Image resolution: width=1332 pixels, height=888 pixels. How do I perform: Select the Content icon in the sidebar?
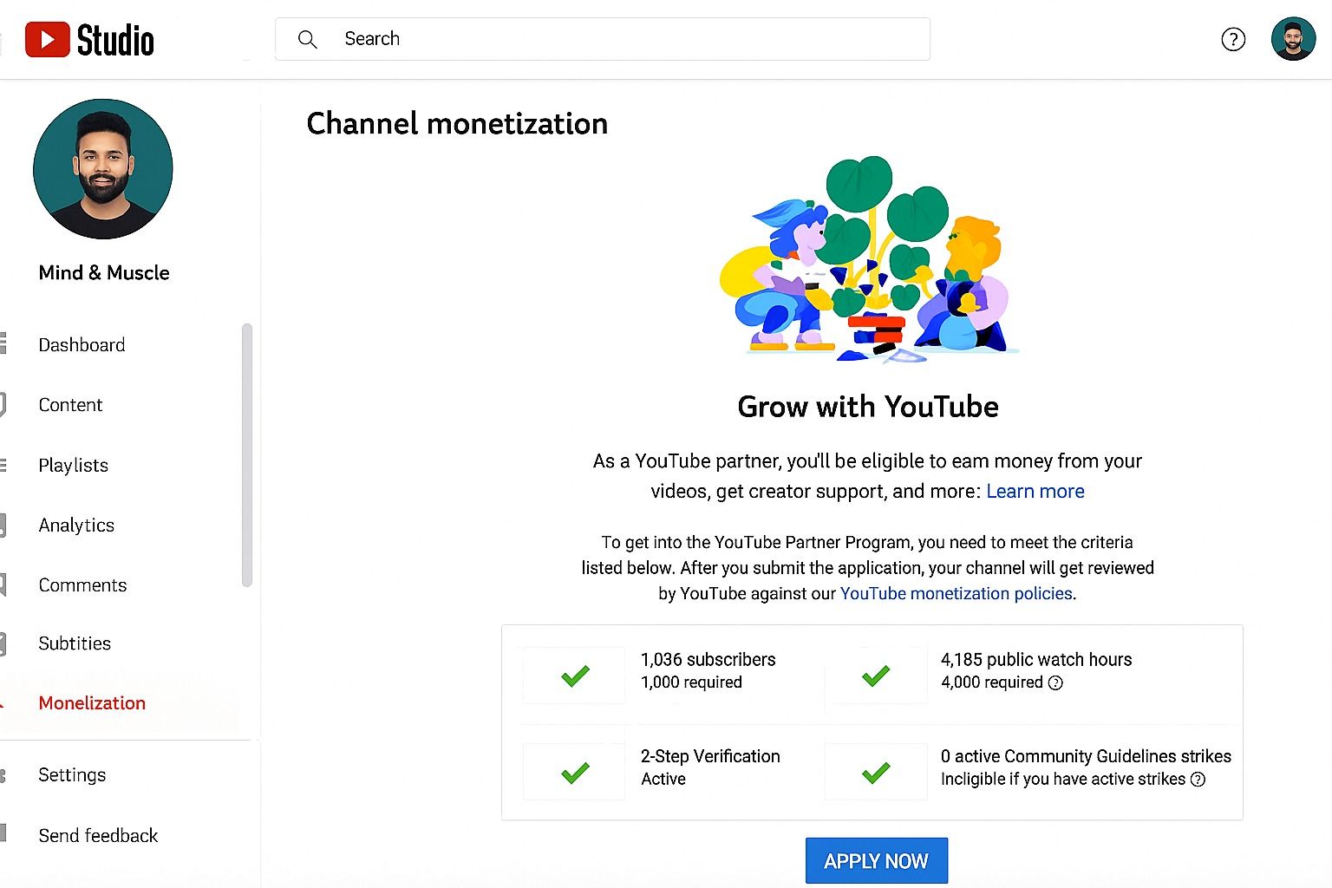click(x=4, y=405)
